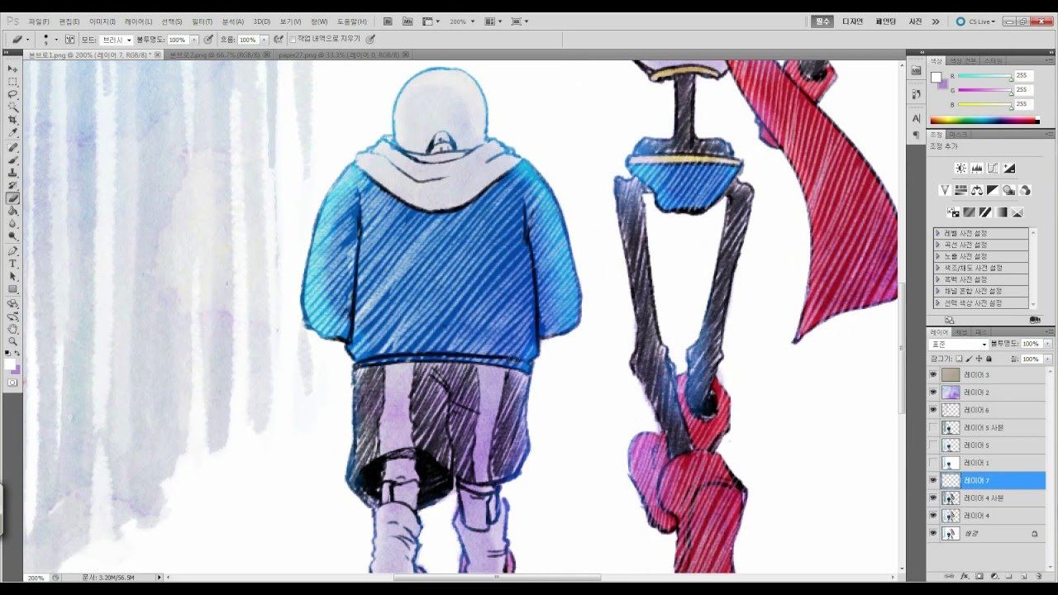
Task: Open Mini Bridge from the Mb icon
Action: coord(407,21)
